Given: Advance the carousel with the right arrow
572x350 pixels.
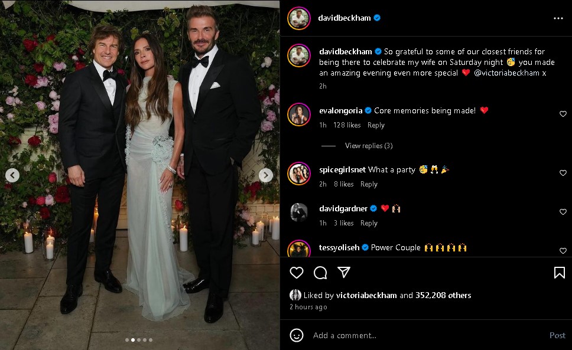Looking at the screenshot, I should pos(266,175).
